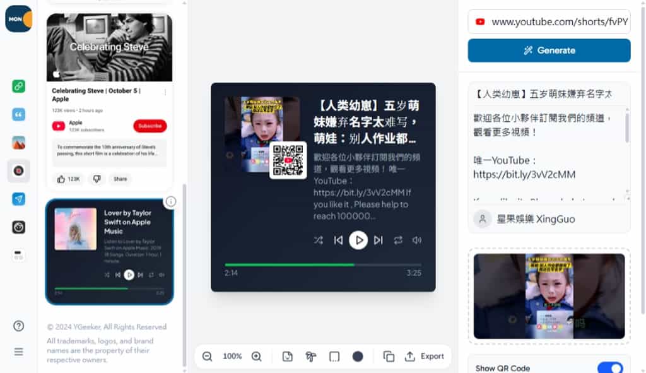The image size is (646, 373).
Task: Copy the card with the duplicate icon
Action: [389, 356]
